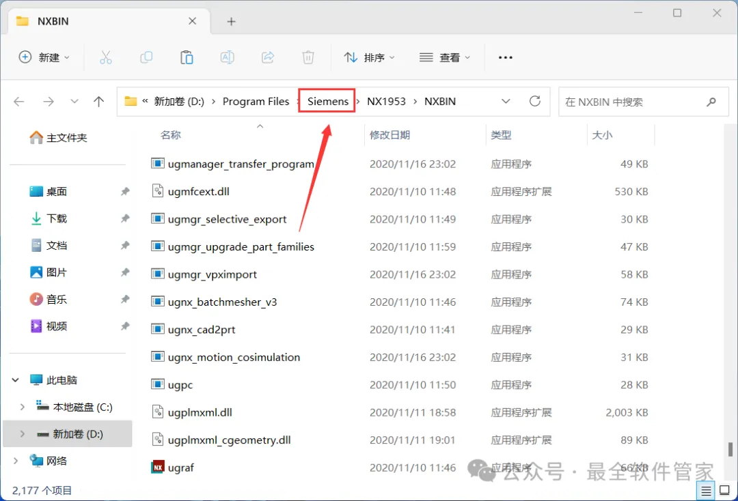Select the ugraf NX application icon
Screen dimensions: 738x501
coord(158,467)
